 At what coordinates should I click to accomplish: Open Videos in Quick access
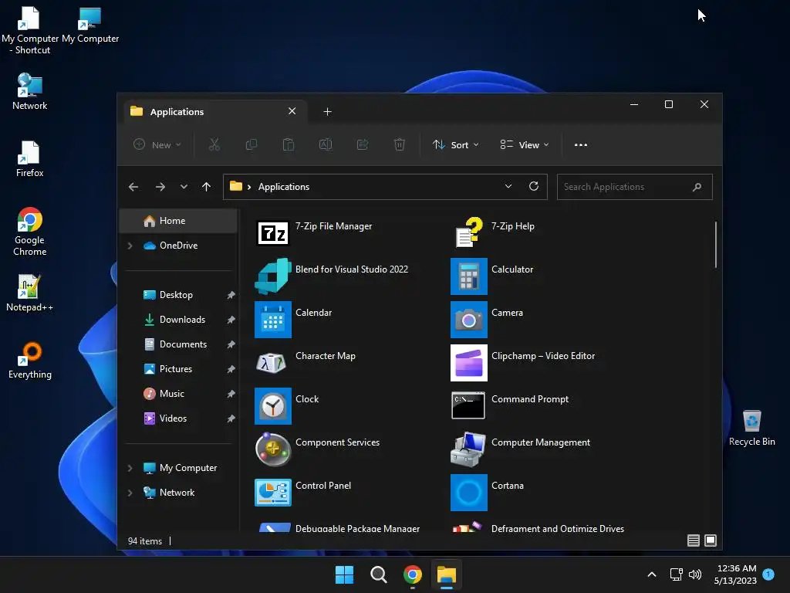pos(178,418)
